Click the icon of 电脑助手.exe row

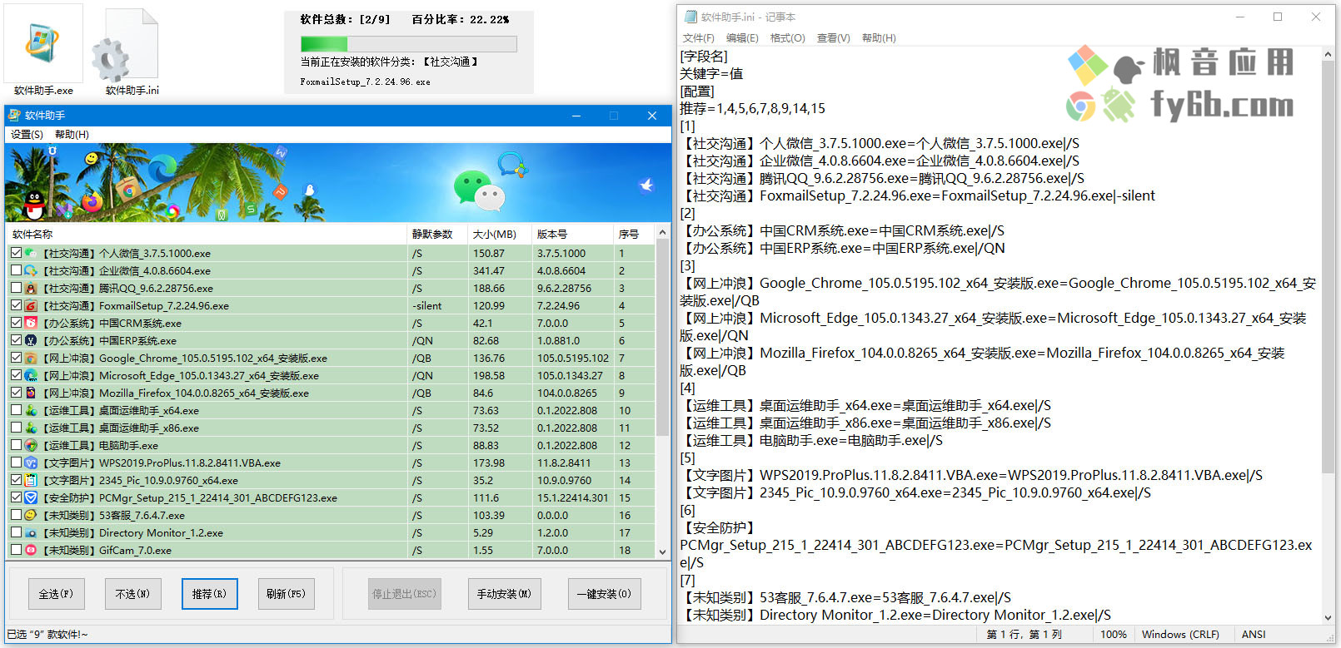coord(31,445)
